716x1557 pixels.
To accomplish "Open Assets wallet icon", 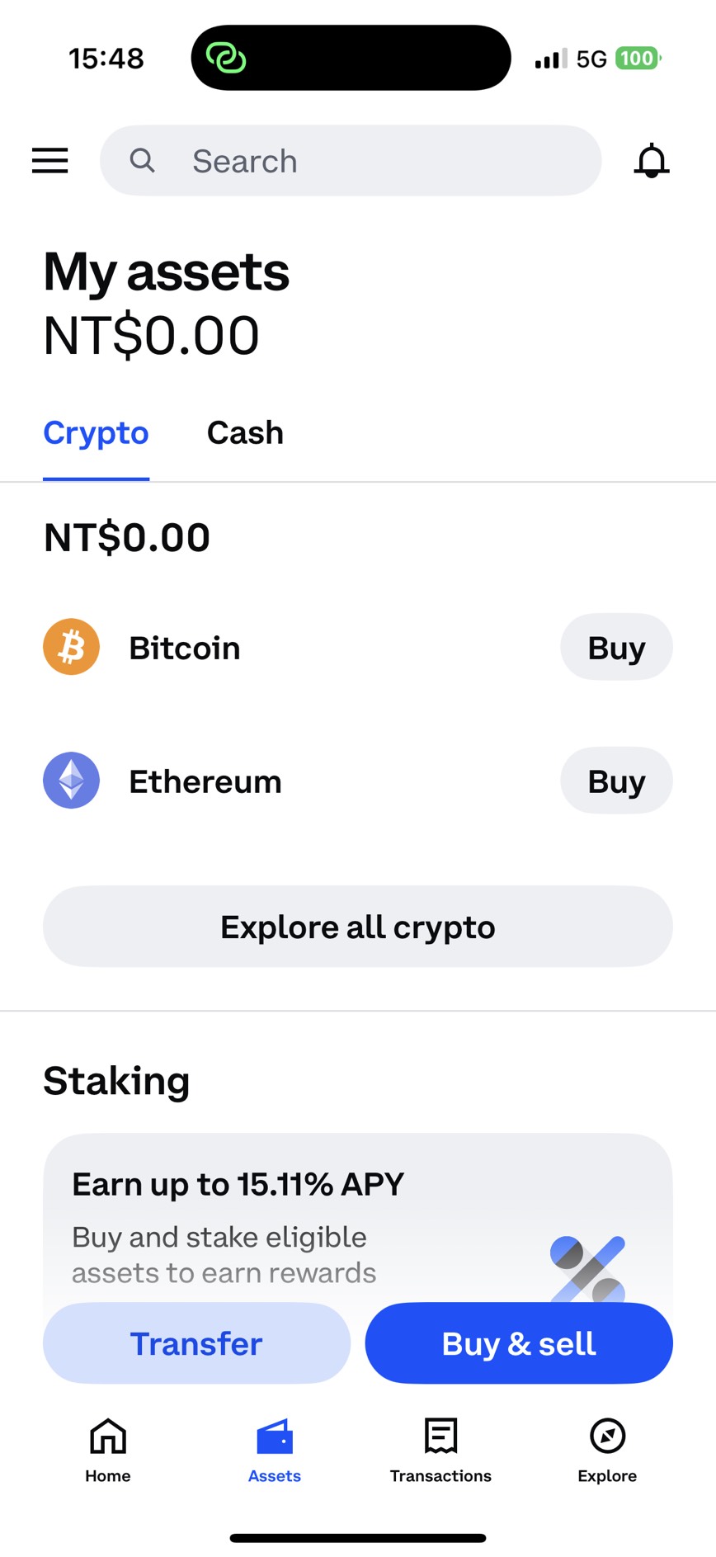I will [x=275, y=1437].
